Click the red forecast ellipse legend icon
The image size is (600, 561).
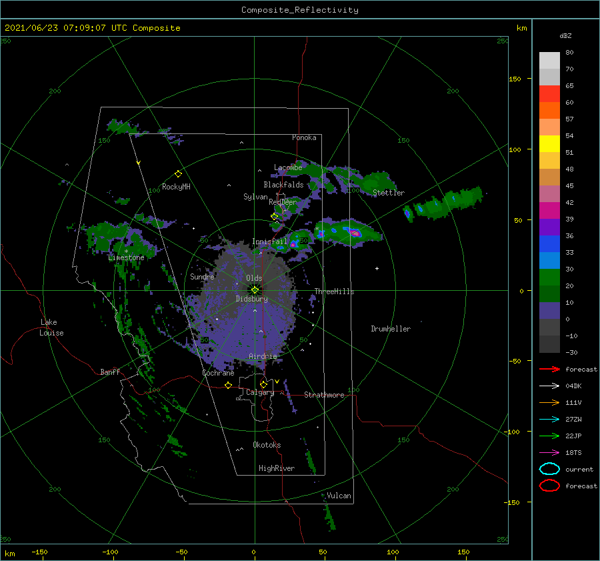tap(549, 486)
